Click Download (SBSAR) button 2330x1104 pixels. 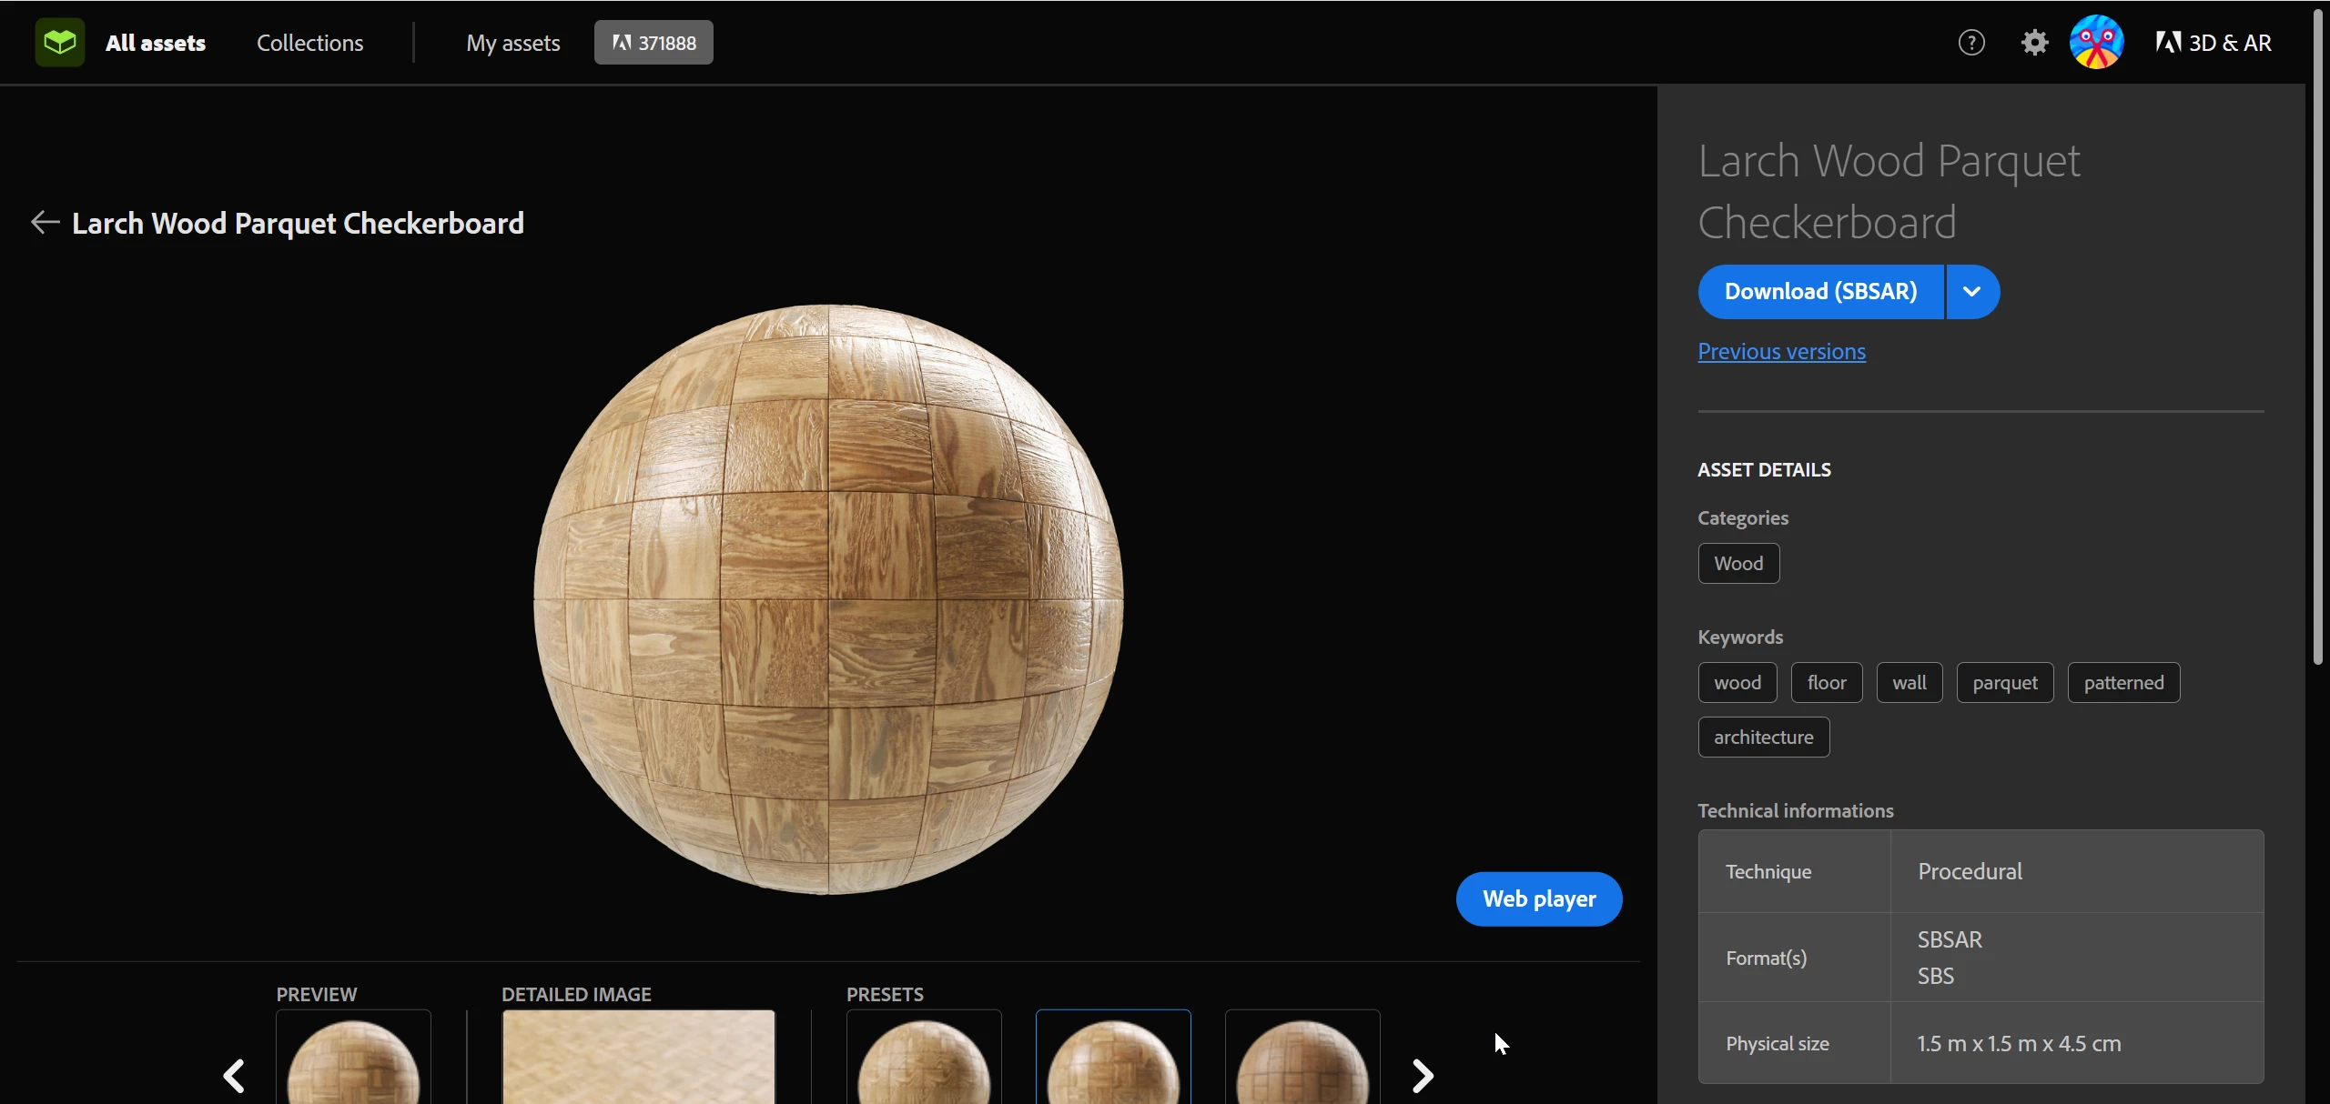[1820, 292]
